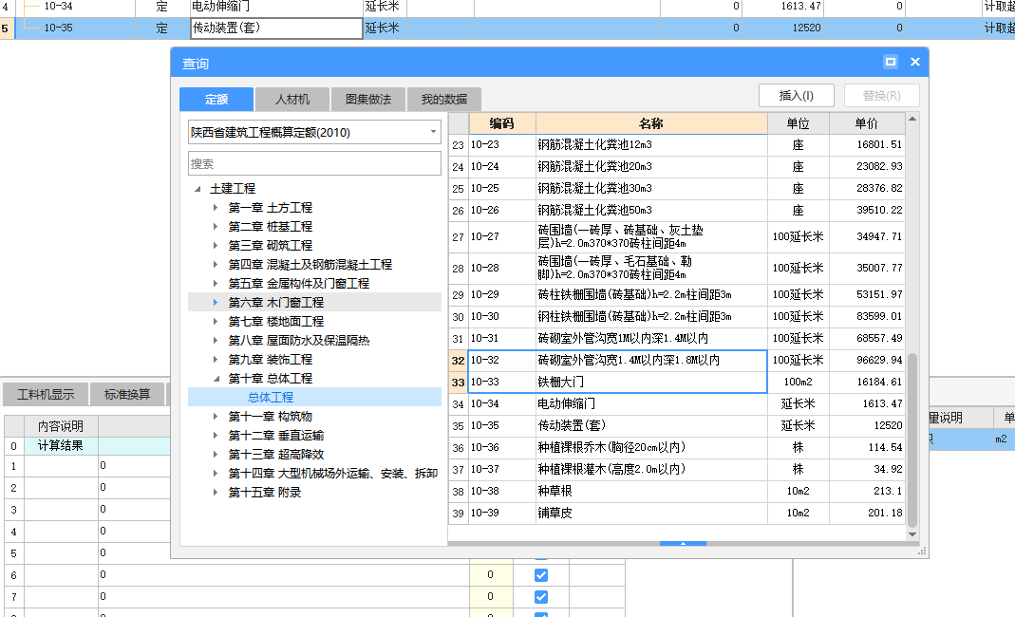The image size is (1015, 617).
Task: Open the 工料机显示 tab in main window
Action: 46,394
